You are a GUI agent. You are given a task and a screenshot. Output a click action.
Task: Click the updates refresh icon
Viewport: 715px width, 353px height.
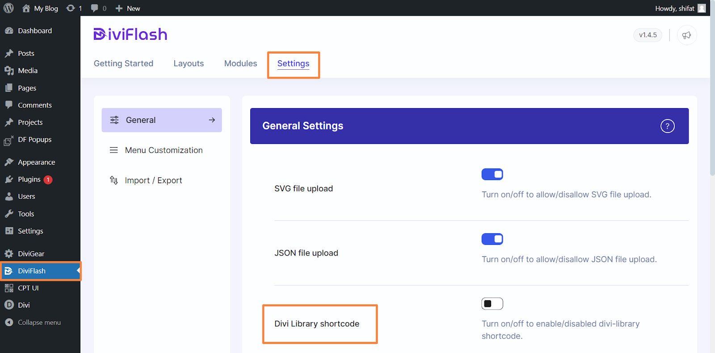71,8
